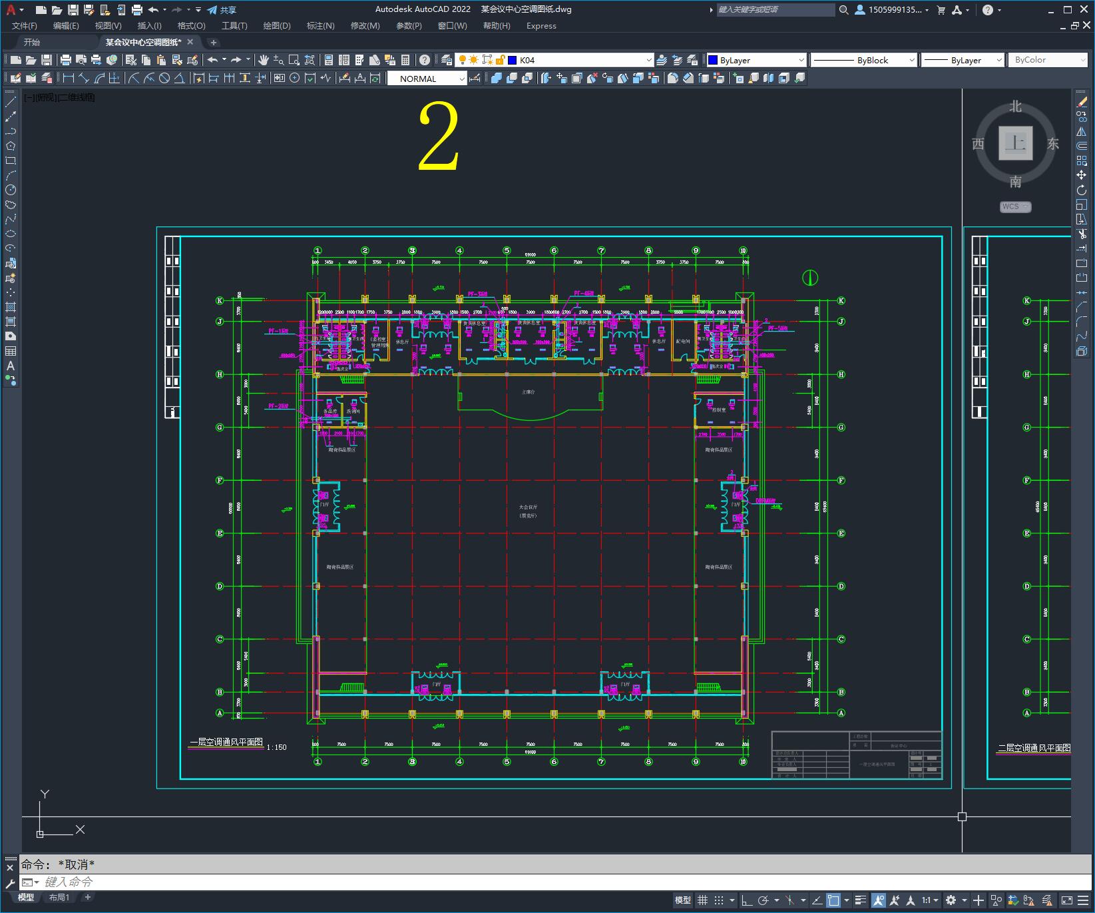Click the Clean Screen icon
The width and height of the screenshot is (1095, 913).
pos(1068,900)
